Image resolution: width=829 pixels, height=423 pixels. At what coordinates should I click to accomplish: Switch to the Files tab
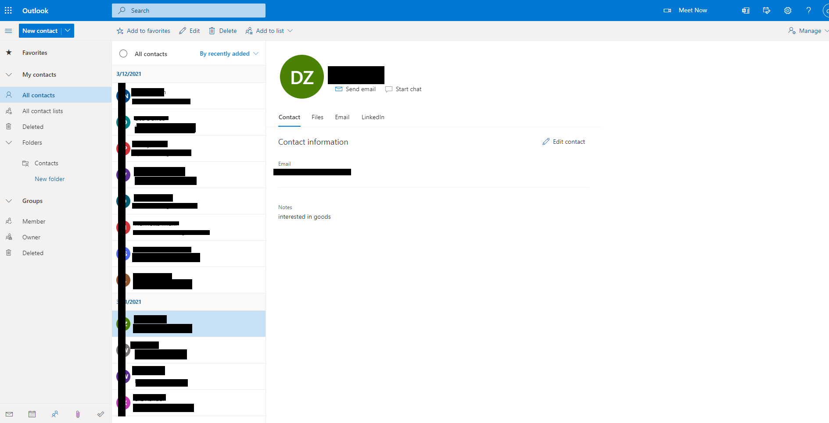coord(317,117)
